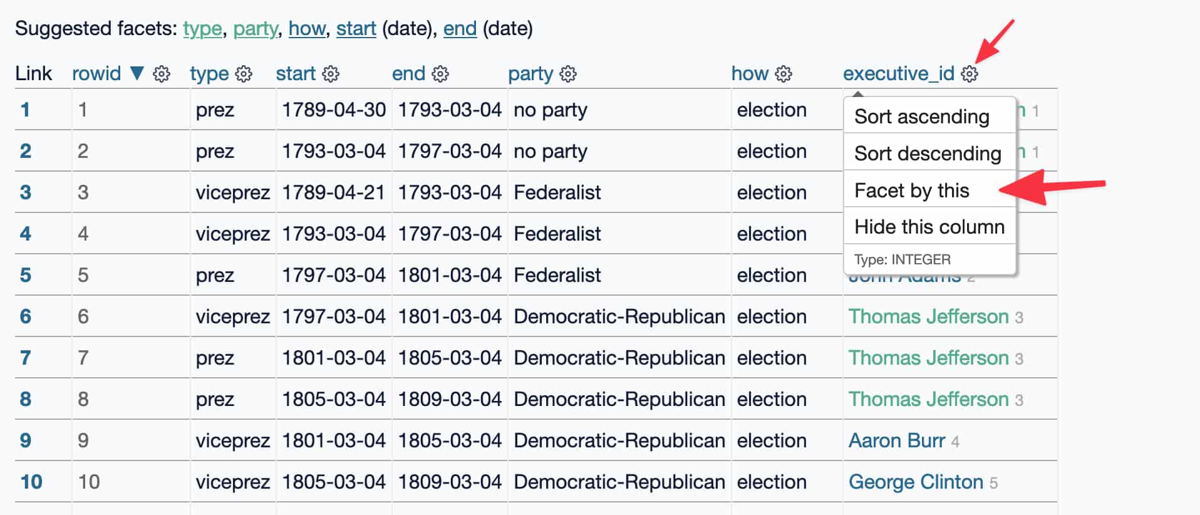Image resolution: width=1200 pixels, height=515 pixels.
Task: Click the end column gear icon
Action: click(442, 73)
